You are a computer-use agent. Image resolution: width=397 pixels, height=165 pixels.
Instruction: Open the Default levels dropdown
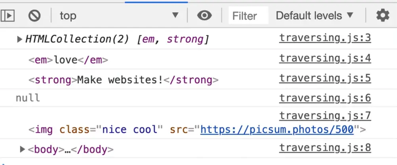tap(314, 15)
